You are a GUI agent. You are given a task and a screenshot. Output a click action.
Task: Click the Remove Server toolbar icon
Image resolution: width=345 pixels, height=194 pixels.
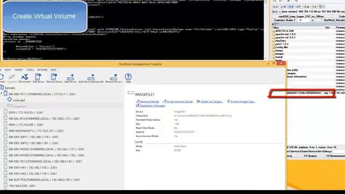tap(54, 77)
